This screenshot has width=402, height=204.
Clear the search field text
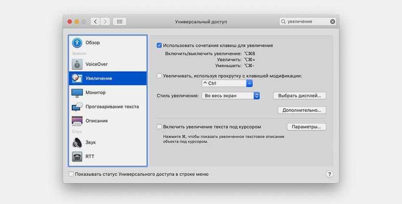(x=333, y=22)
